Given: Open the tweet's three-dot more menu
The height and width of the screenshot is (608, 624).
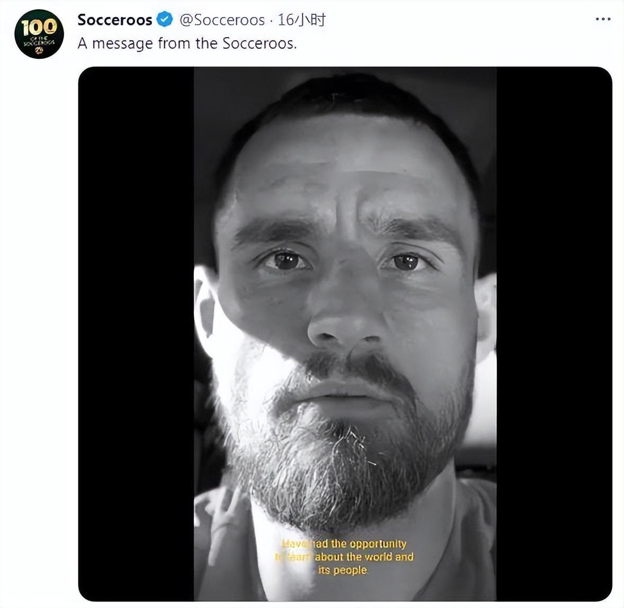Looking at the screenshot, I should point(603,20).
